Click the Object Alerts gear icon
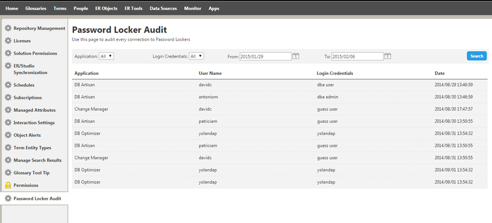The height and width of the screenshot is (223, 492). click(x=8, y=135)
